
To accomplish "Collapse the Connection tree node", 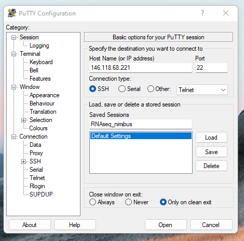I will [x=13, y=137].
